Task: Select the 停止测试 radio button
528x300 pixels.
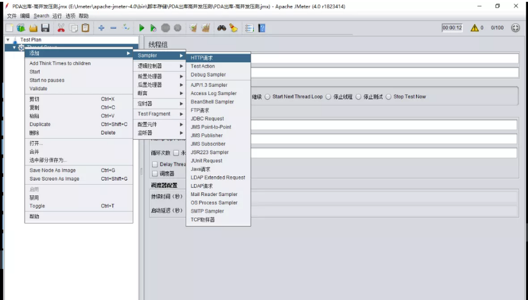Action: (358, 97)
